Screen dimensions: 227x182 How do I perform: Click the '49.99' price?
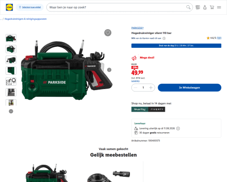click(137, 73)
